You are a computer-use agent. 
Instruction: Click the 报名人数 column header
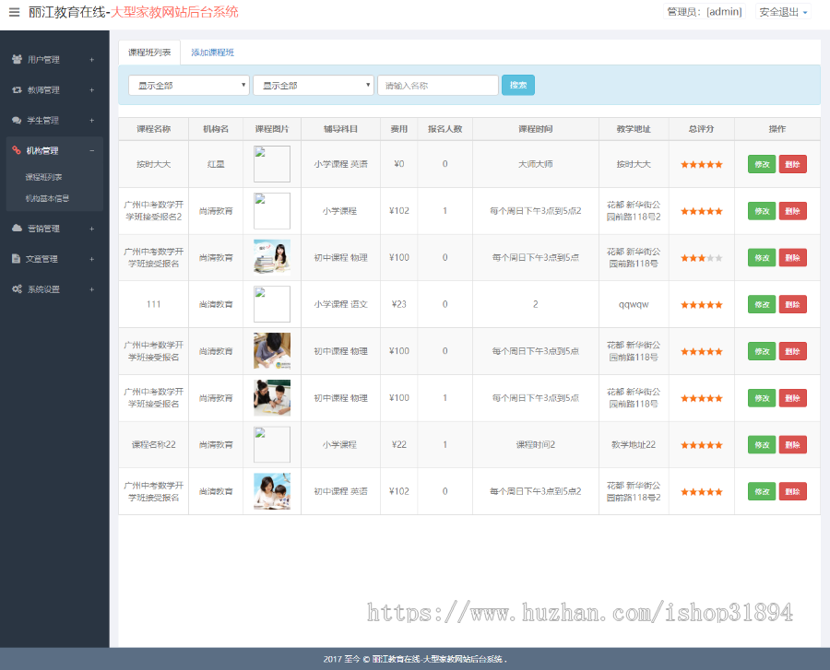[x=445, y=129]
